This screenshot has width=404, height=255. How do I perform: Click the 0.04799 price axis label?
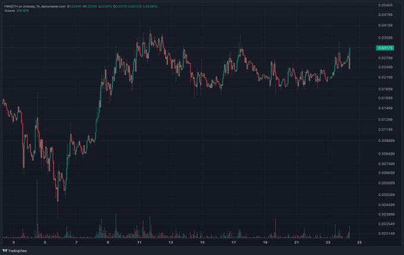point(386,15)
